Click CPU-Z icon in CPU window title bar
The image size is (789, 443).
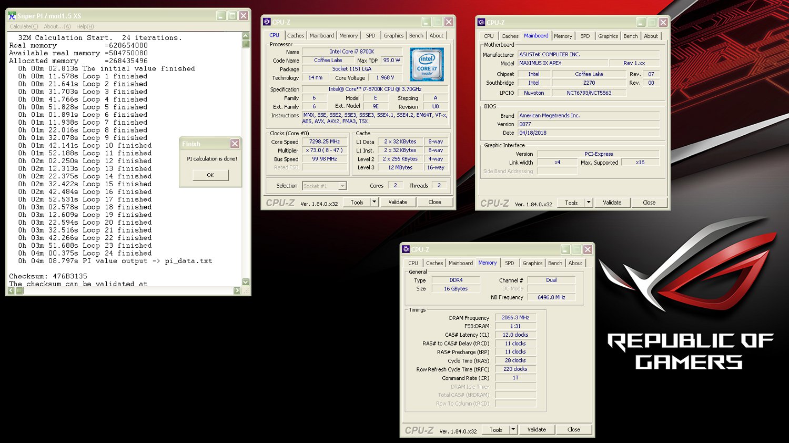[x=267, y=22]
